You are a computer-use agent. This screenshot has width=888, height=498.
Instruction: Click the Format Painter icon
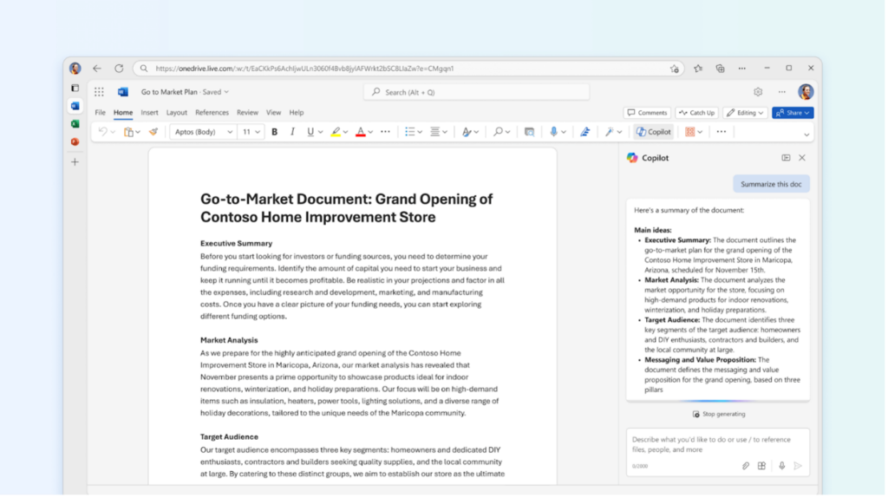153,132
